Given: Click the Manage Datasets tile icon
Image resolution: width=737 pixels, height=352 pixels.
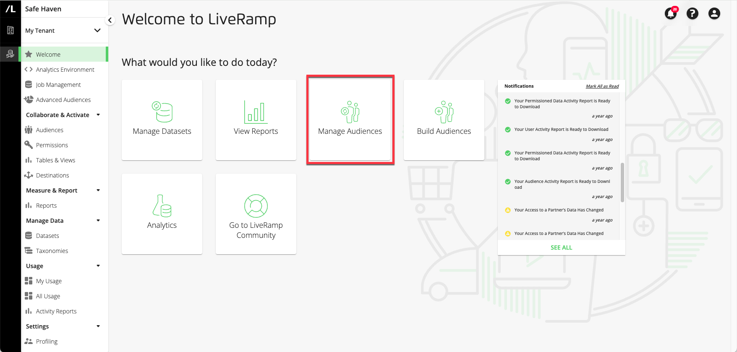Looking at the screenshot, I should (x=162, y=112).
